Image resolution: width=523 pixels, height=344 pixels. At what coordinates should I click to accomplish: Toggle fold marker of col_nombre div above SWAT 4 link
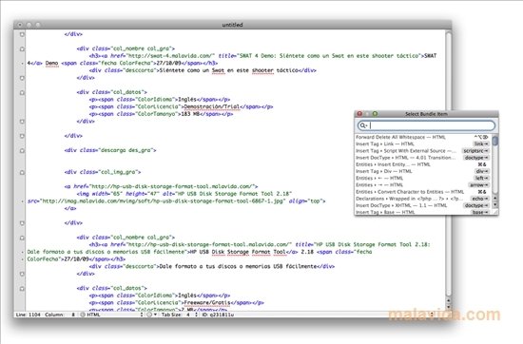22,48
